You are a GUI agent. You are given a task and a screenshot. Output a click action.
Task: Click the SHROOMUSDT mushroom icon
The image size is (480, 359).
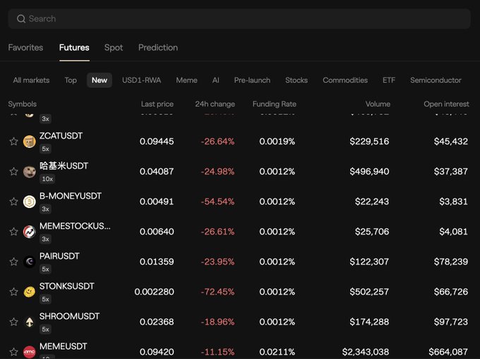click(x=30, y=322)
